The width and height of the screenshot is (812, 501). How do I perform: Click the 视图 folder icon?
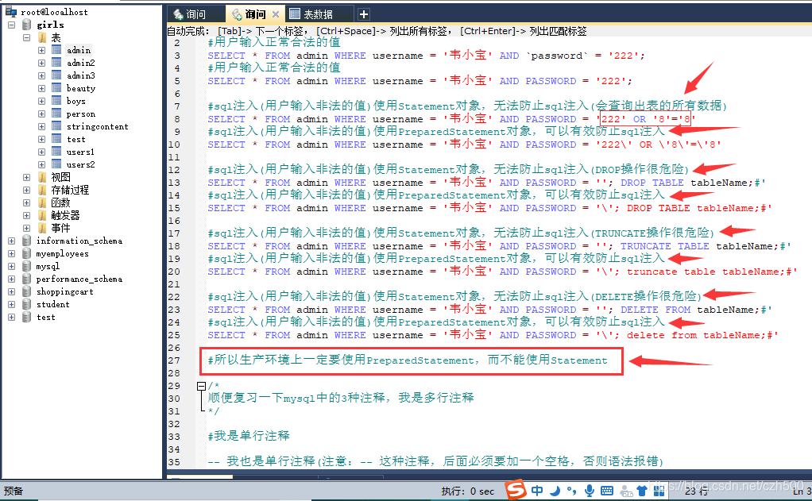(x=42, y=177)
